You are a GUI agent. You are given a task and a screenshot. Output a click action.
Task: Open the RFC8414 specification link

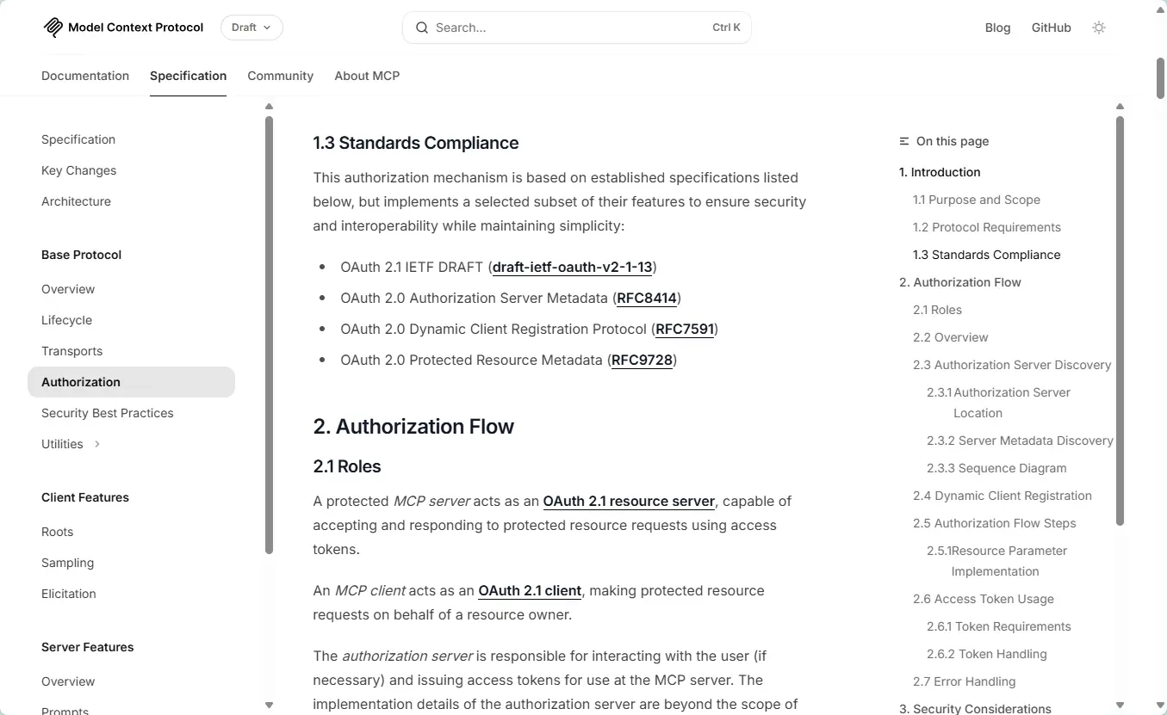click(x=647, y=298)
